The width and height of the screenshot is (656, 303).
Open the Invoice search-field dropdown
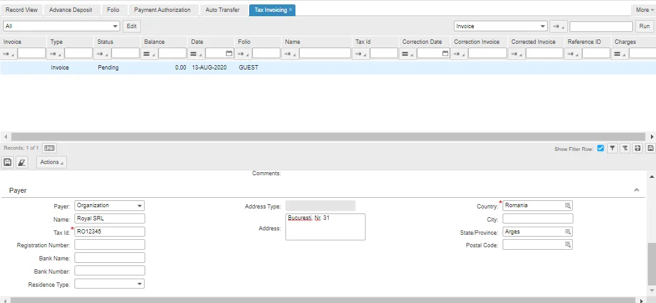point(501,26)
